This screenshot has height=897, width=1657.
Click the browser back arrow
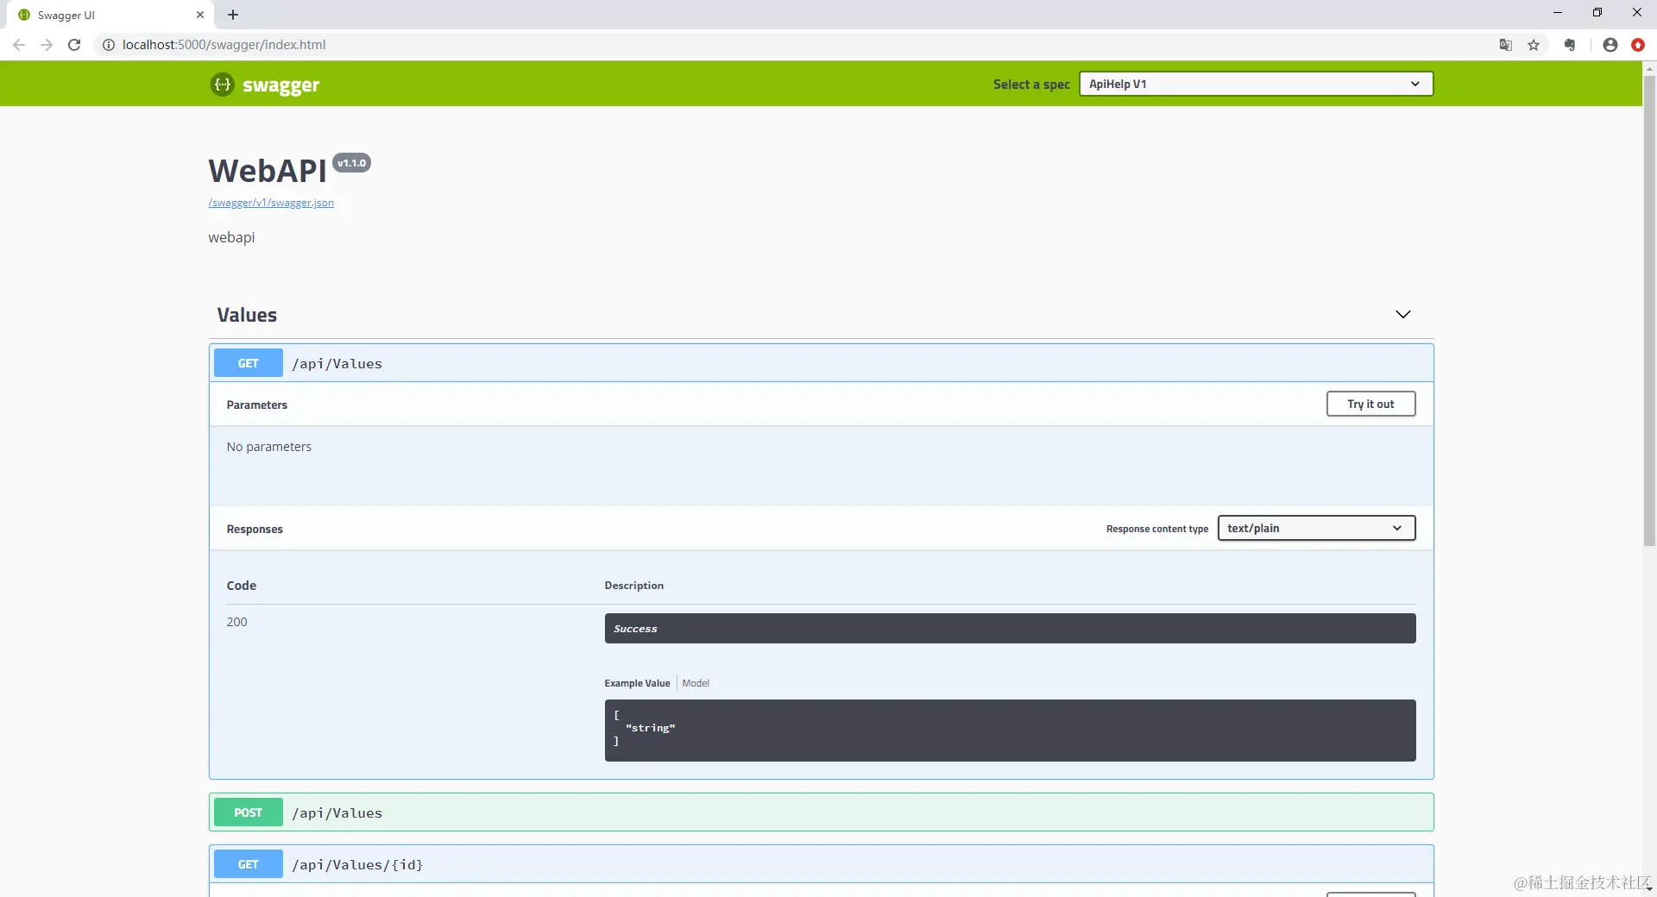(x=19, y=45)
